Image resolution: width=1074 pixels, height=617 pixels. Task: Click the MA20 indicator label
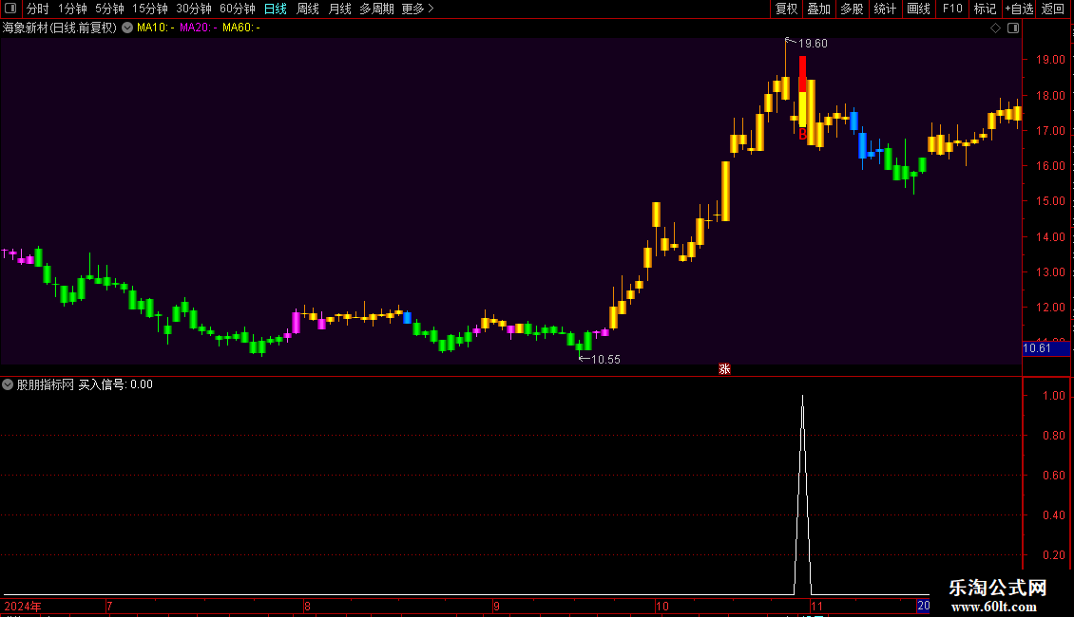[x=199, y=28]
